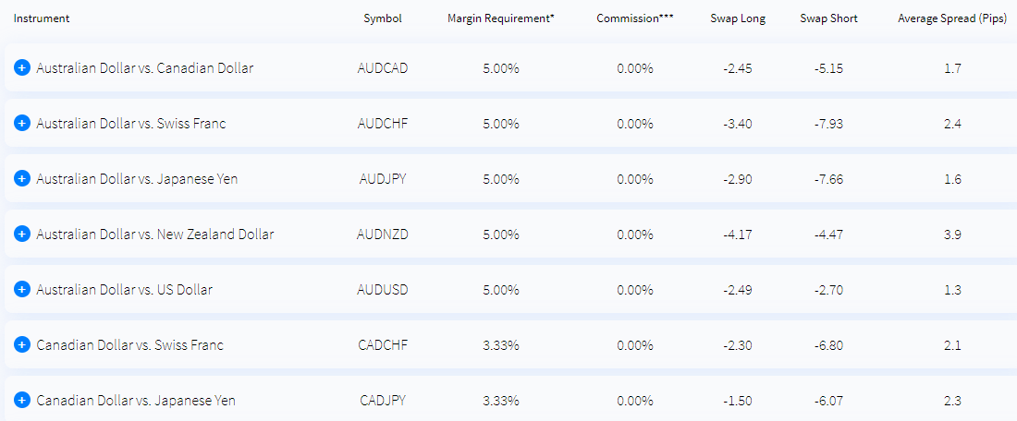Expand the AUDCAD row plus icon
Screen dimensions: 1017x421
coord(22,68)
